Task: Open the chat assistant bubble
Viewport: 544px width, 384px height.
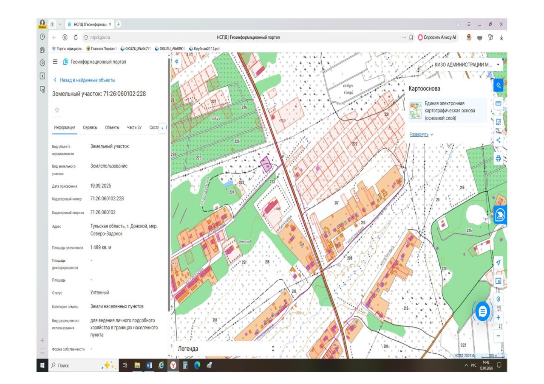Action: coord(482,312)
